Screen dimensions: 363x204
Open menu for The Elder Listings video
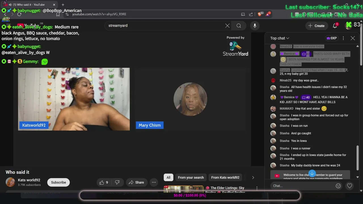coord(257,188)
